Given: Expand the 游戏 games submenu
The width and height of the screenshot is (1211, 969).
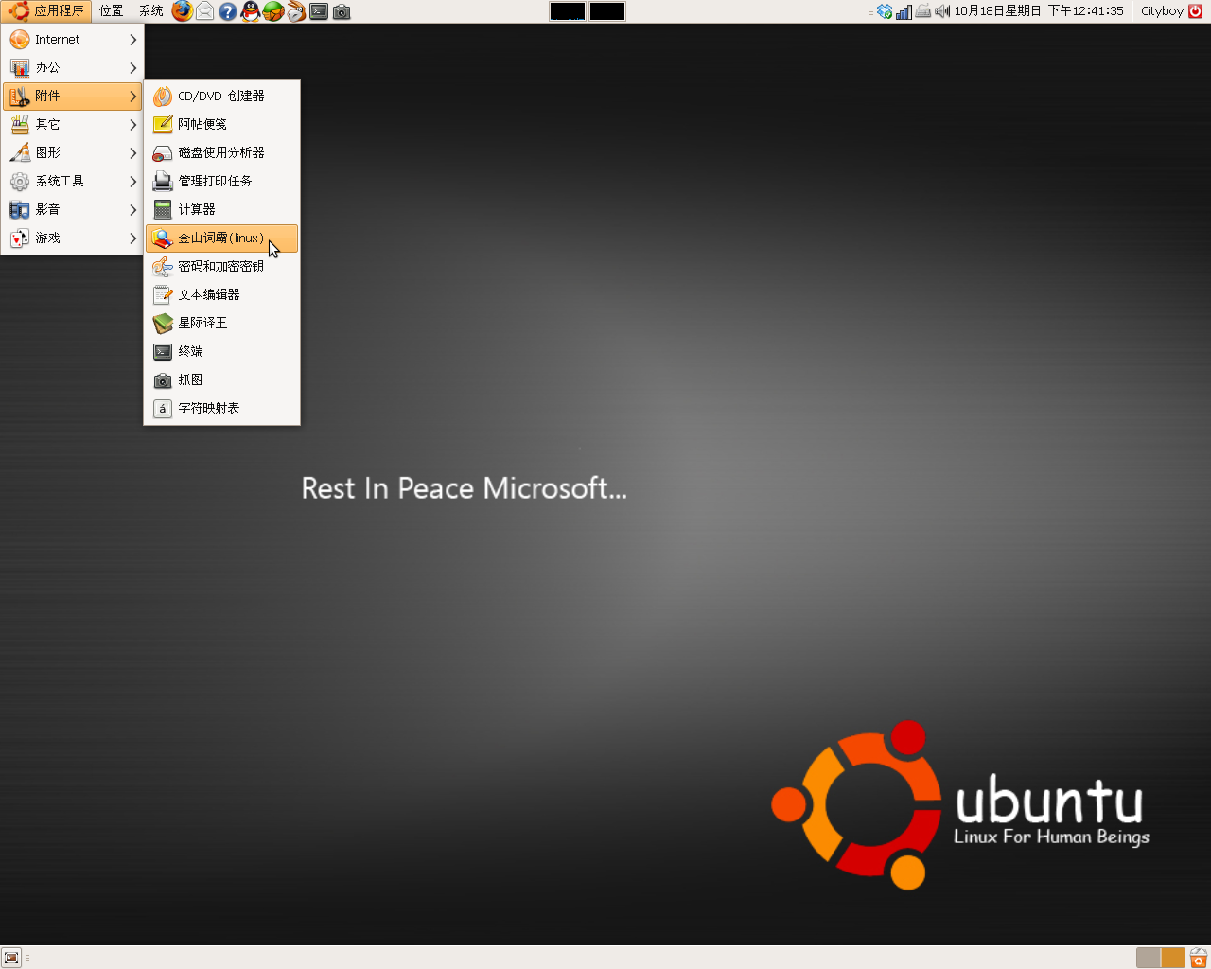Looking at the screenshot, I should 73,238.
